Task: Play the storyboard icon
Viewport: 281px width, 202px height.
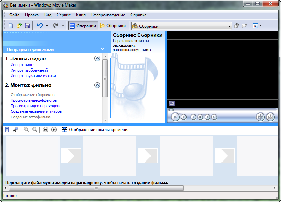Action: (54, 130)
